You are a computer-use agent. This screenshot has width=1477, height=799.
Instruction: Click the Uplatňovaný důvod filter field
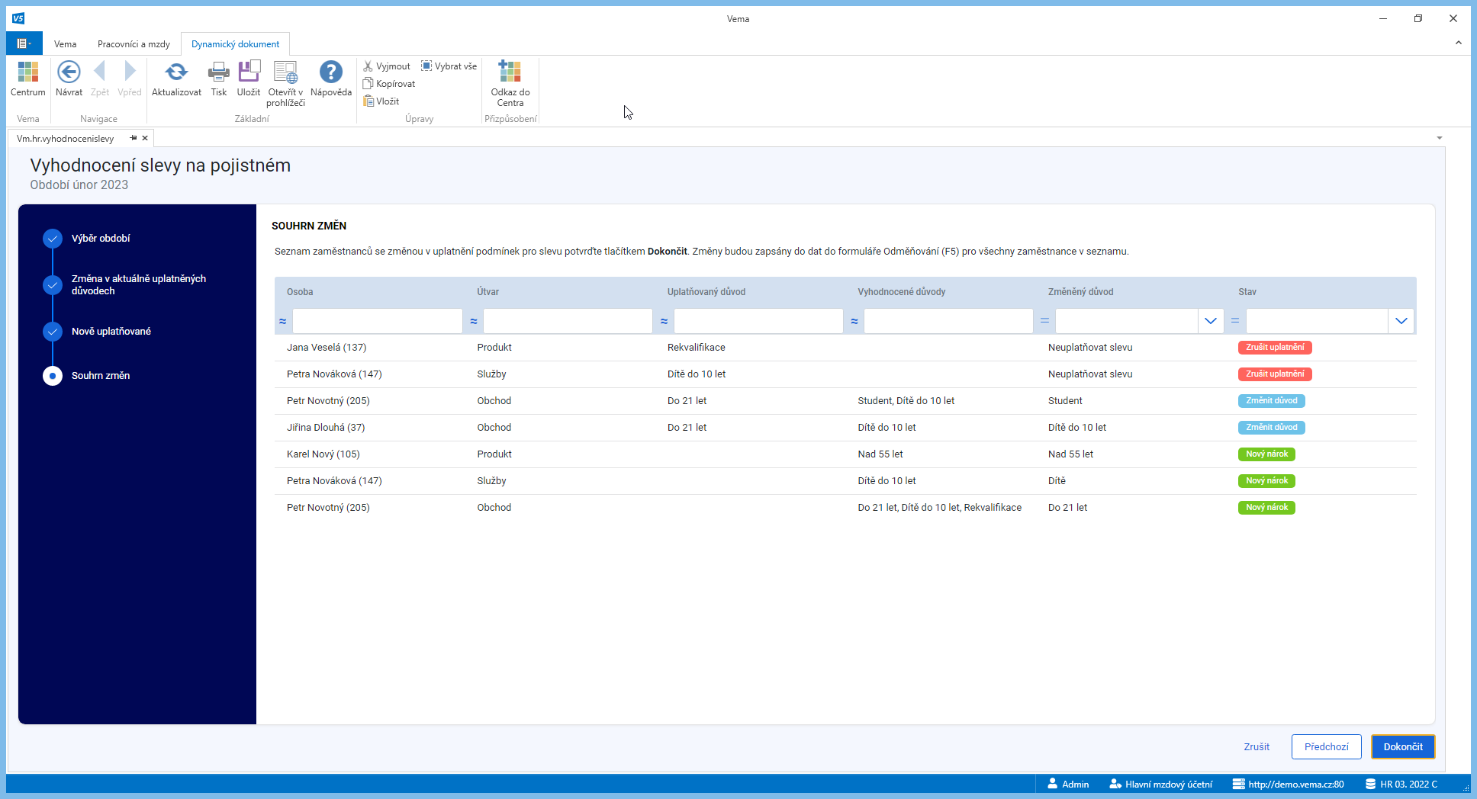pyautogui.click(x=758, y=321)
